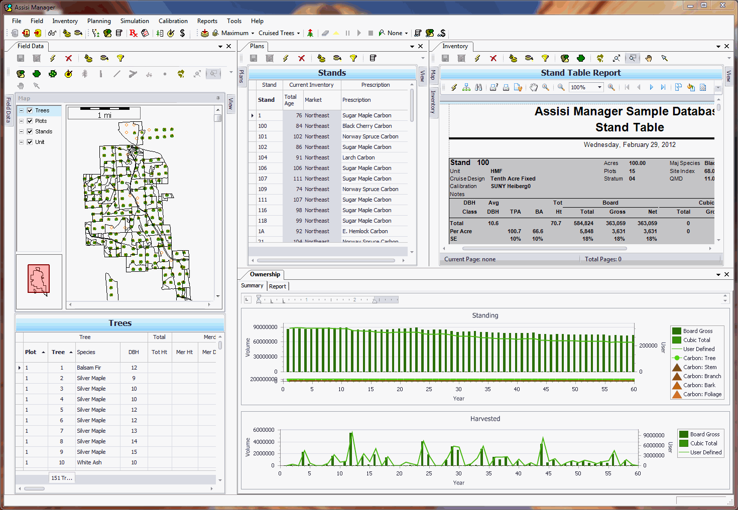Click the ruler indent marker in Ownership
The width and height of the screenshot is (738, 510).
pyautogui.click(x=259, y=299)
